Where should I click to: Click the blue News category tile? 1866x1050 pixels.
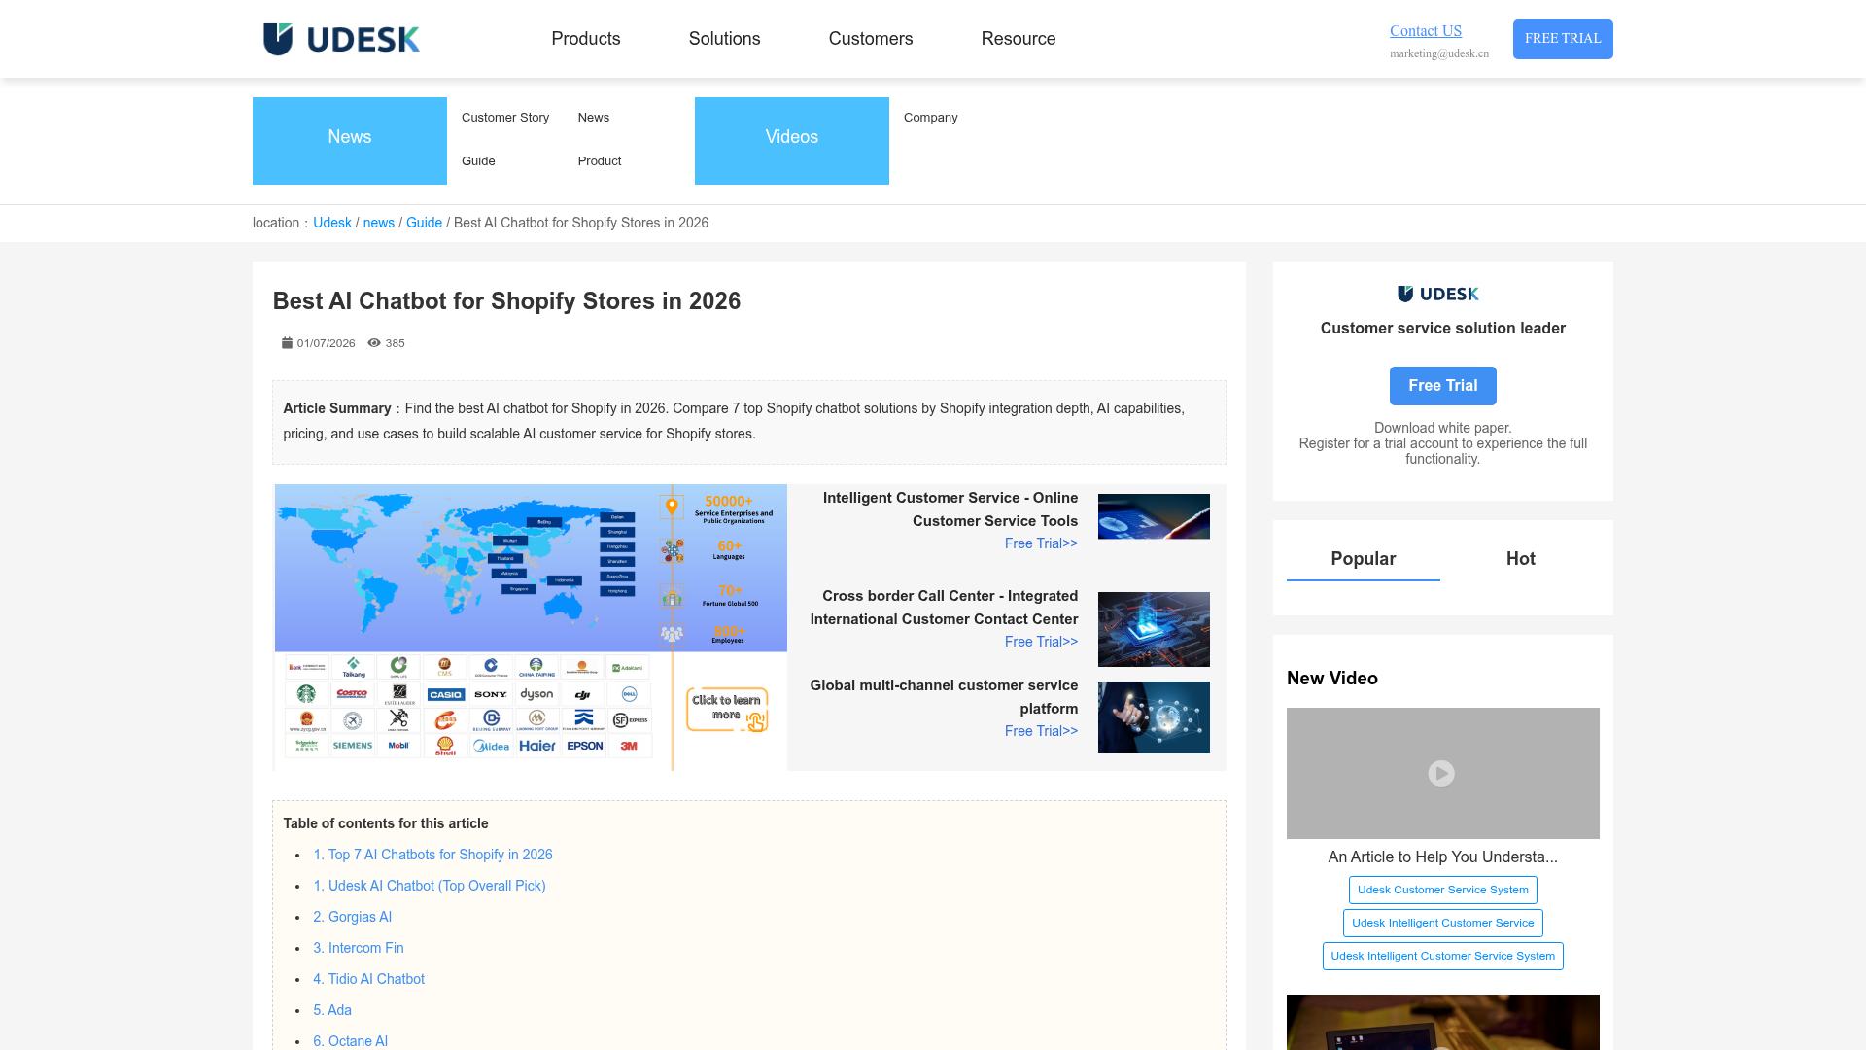point(350,141)
